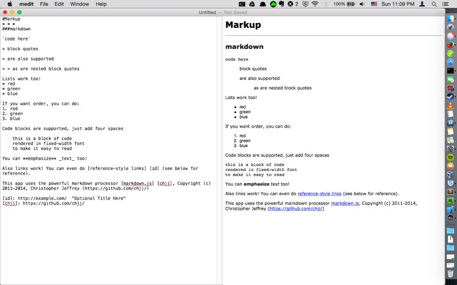Open Spotify from the Dock
457x285 pixels.
tap(451, 157)
